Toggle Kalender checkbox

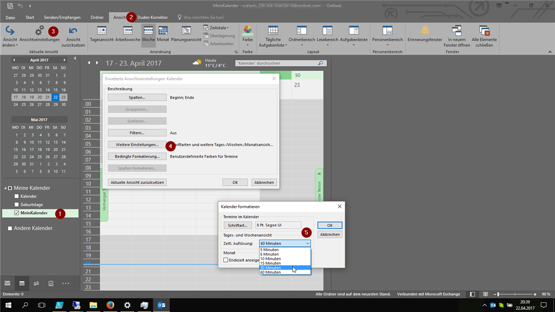click(16, 196)
